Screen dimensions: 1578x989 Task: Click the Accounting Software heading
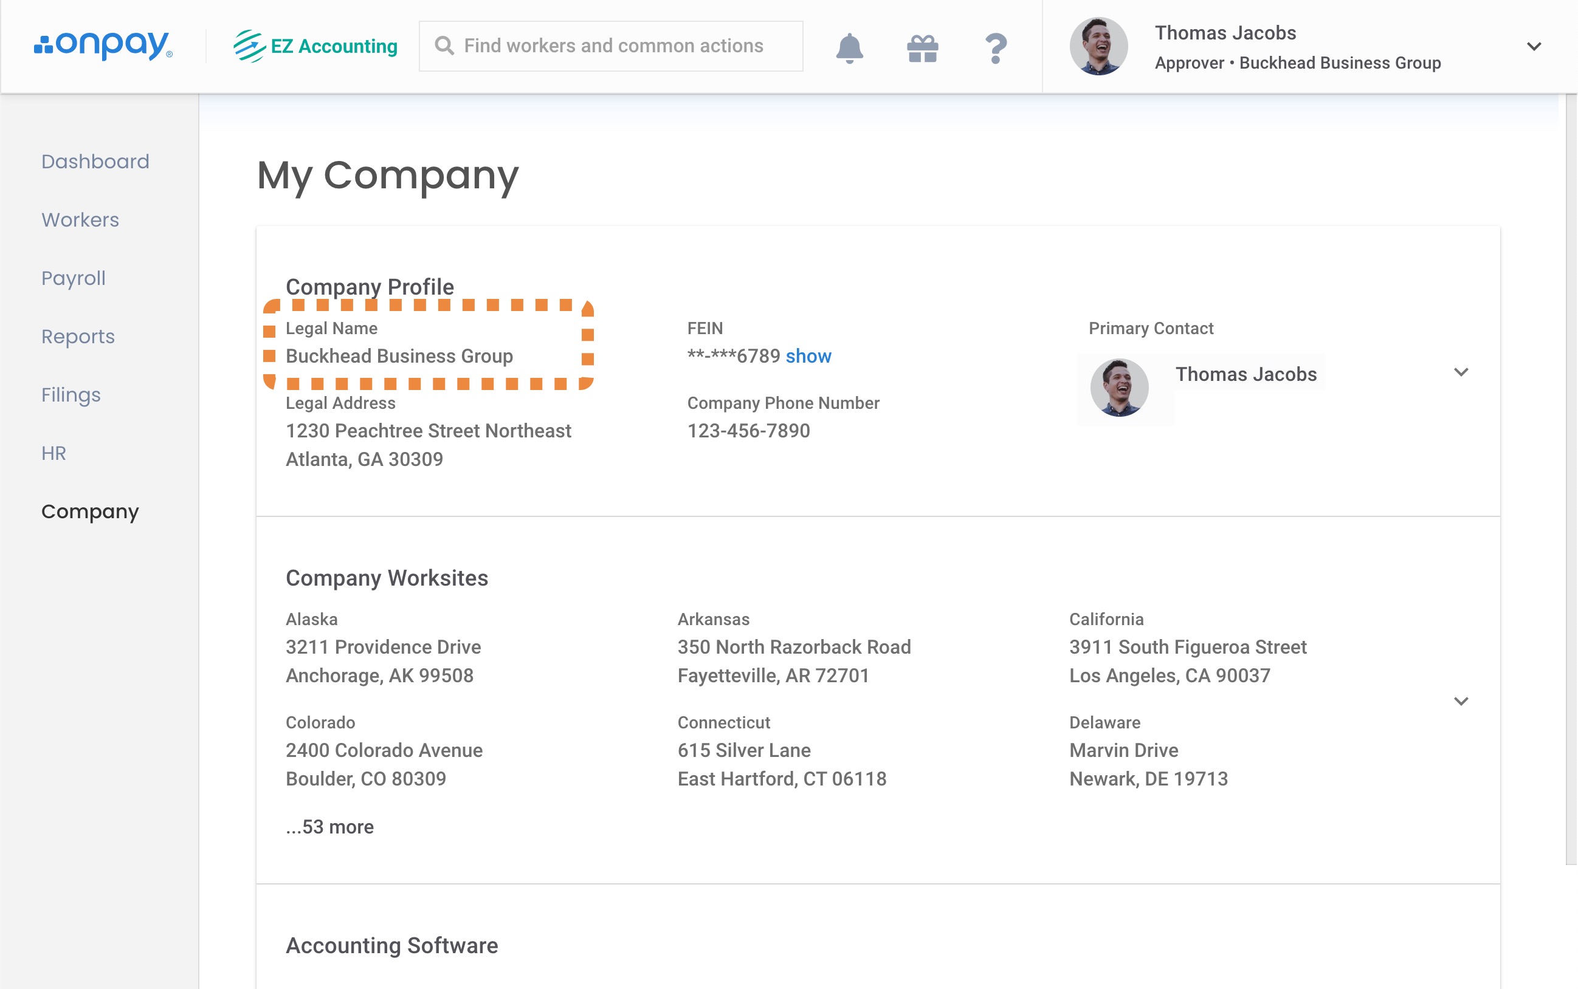click(x=392, y=945)
